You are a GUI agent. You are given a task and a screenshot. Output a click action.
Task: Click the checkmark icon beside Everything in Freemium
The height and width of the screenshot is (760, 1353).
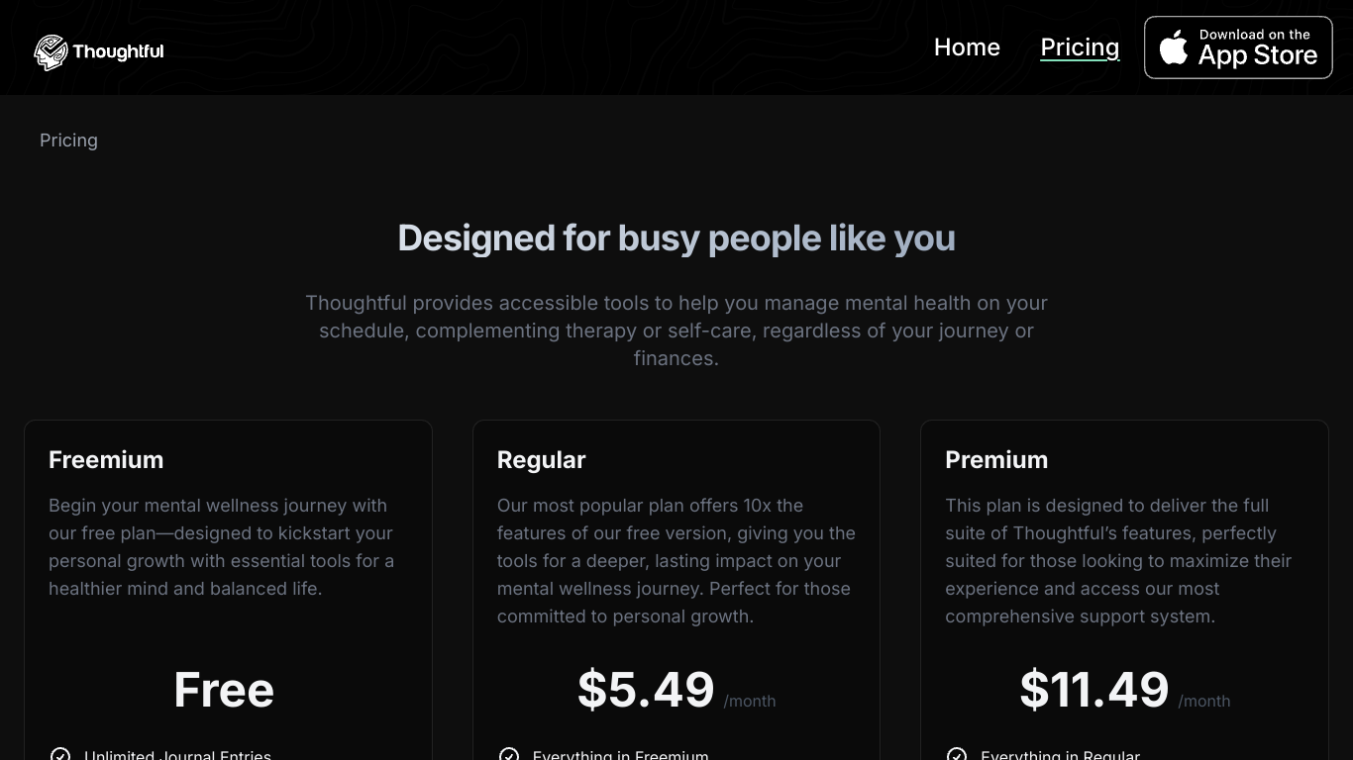509,755
